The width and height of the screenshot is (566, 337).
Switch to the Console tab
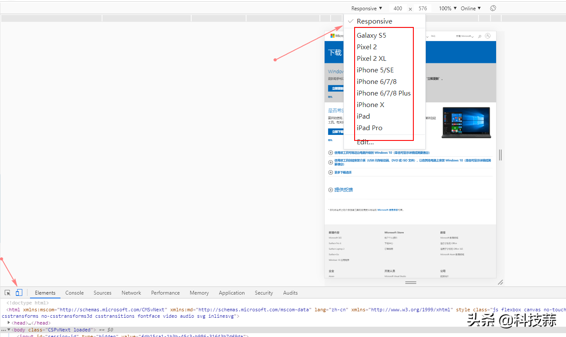pyautogui.click(x=75, y=293)
